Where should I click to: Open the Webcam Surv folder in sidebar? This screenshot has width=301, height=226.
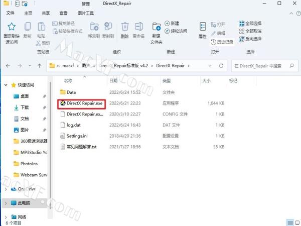[x=30, y=175]
